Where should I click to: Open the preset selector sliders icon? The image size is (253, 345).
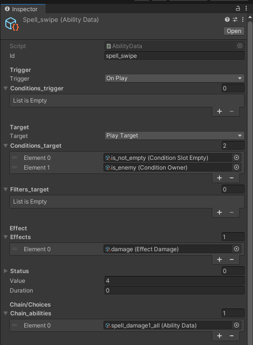tap(235, 19)
